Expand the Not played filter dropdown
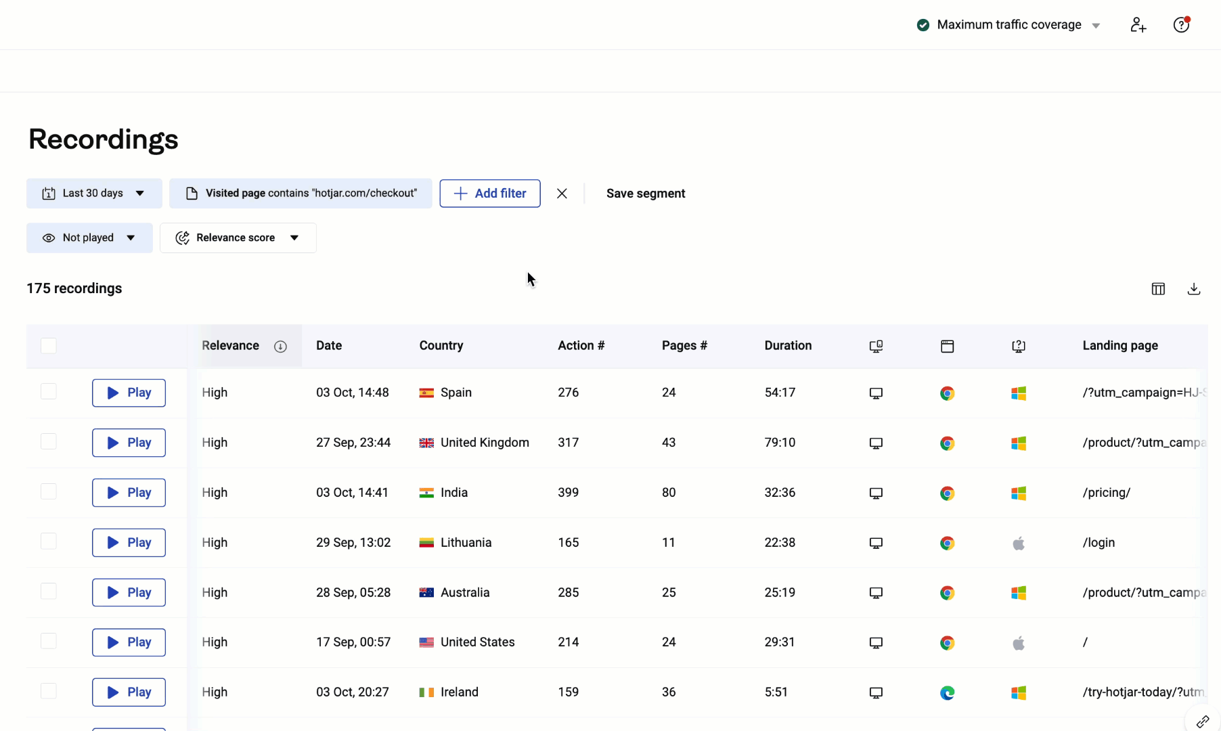The width and height of the screenshot is (1221, 731). click(x=89, y=238)
